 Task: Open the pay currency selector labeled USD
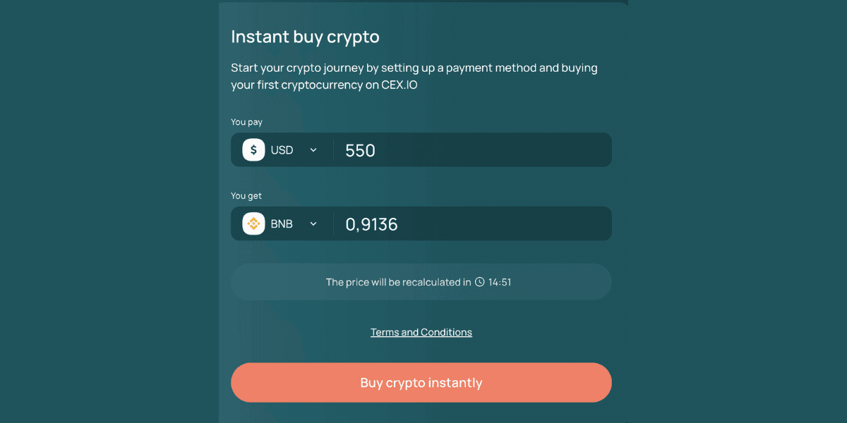pyautogui.click(x=282, y=150)
